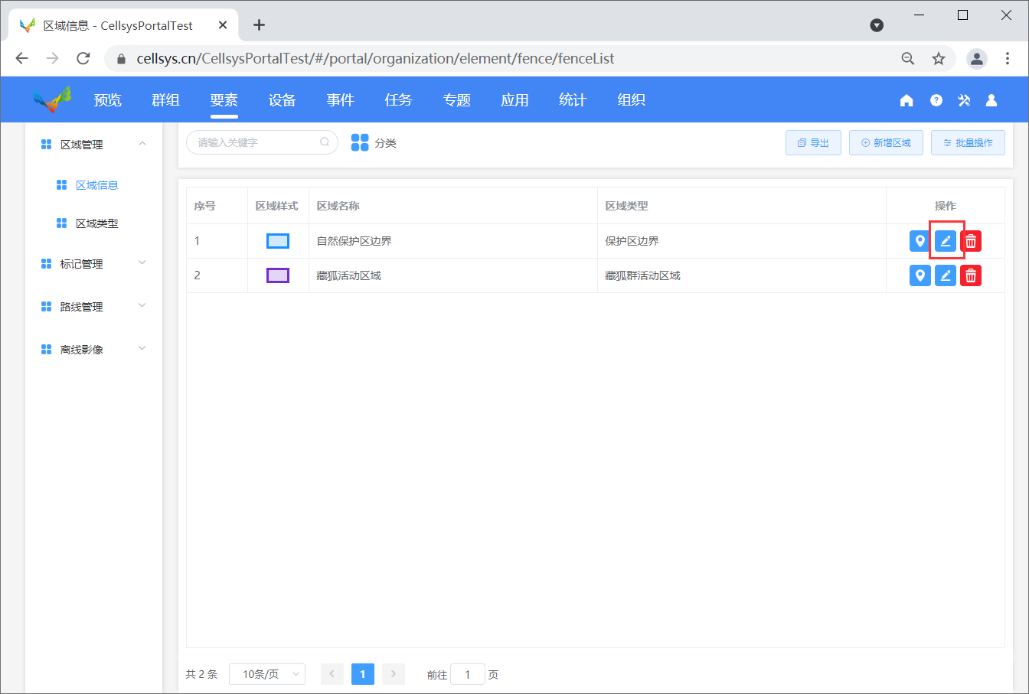Click the 分类 grid icon
The image size is (1029, 694).
coord(360,142)
